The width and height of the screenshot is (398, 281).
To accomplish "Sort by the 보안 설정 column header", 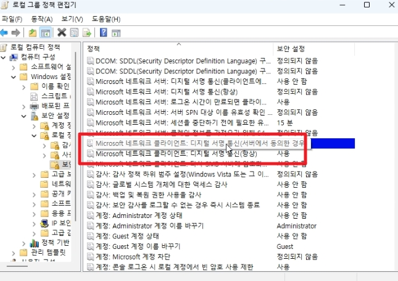I will pyautogui.click(x=313, y=49).
